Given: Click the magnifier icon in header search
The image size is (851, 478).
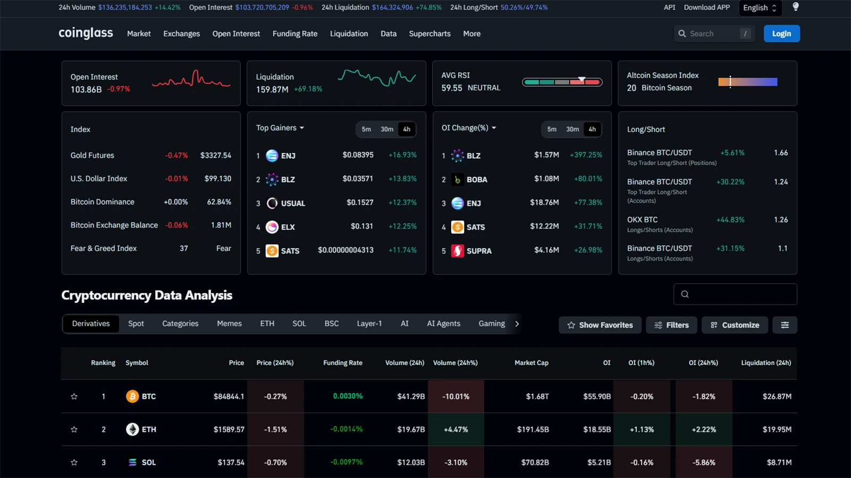Looking at the screenshot, I should coord(682,33).
